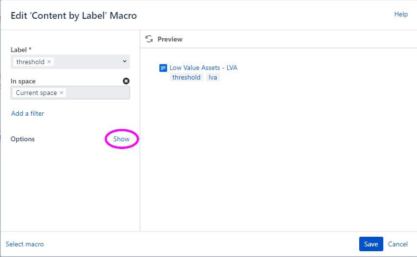
Task: Remove the In space filter
Action: [x=126, y=81]
